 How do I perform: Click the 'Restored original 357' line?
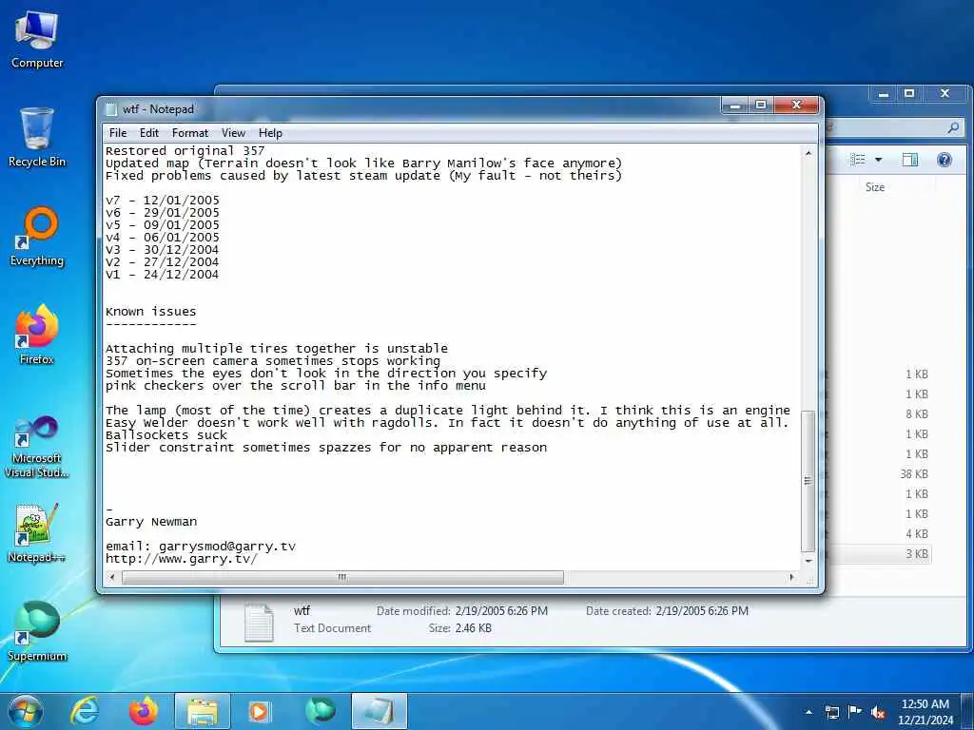coord(185,151)
